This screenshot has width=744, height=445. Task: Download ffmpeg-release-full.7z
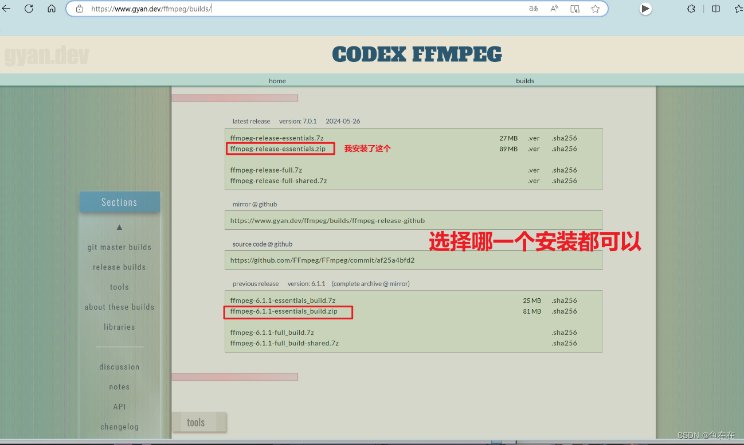266,170
